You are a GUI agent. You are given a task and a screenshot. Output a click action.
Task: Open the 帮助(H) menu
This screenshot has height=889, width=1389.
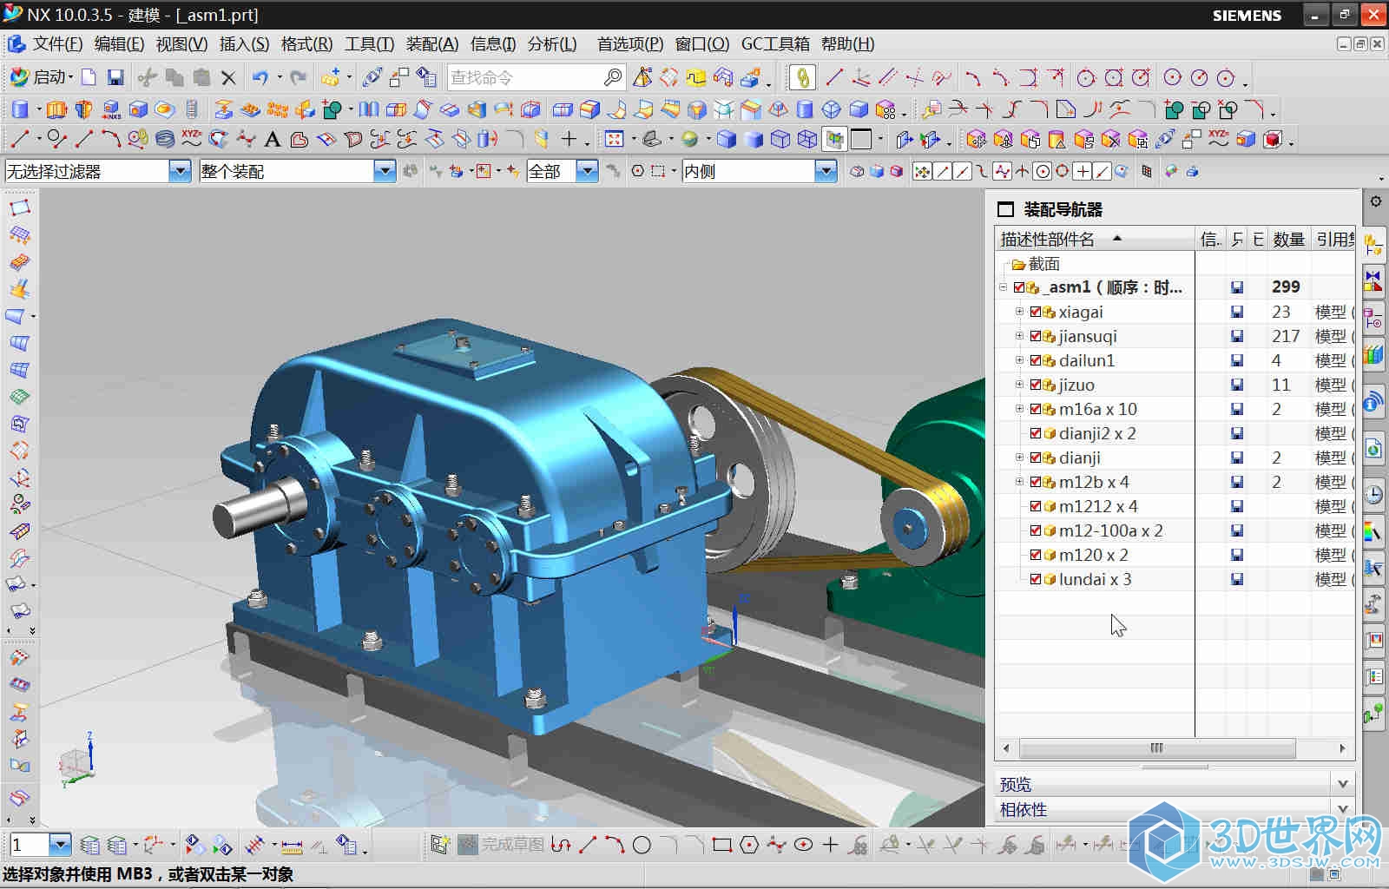click(847, 43)
